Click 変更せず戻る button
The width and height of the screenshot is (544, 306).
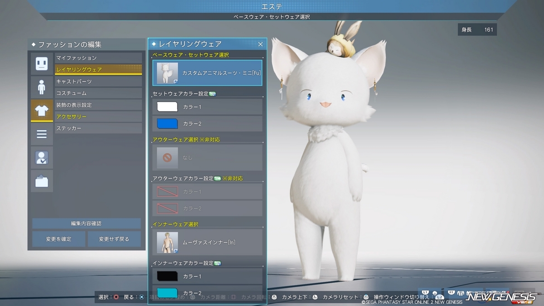[x=114, y=239]
